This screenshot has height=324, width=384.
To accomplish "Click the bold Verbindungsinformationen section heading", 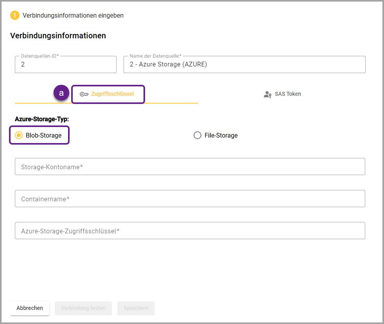I will tap(58, 36).
